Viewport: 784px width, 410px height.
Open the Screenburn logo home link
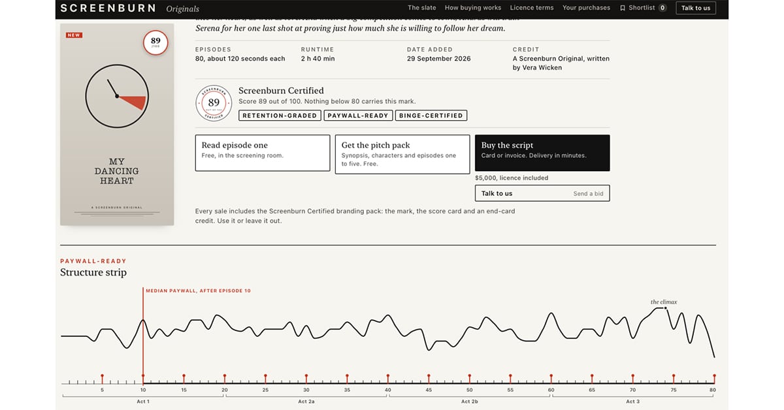[108, 8]
